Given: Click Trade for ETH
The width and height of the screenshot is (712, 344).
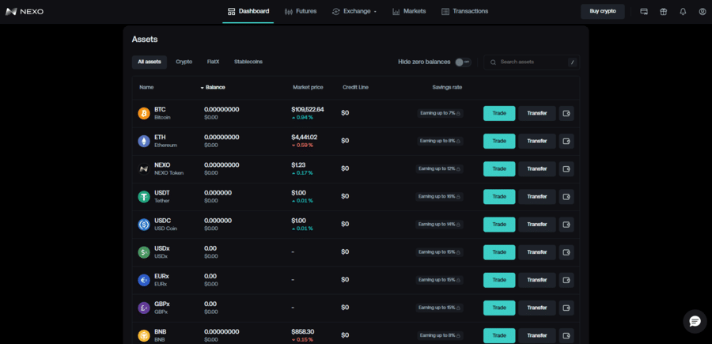Looking at the screenshot, I should [499, 141].
